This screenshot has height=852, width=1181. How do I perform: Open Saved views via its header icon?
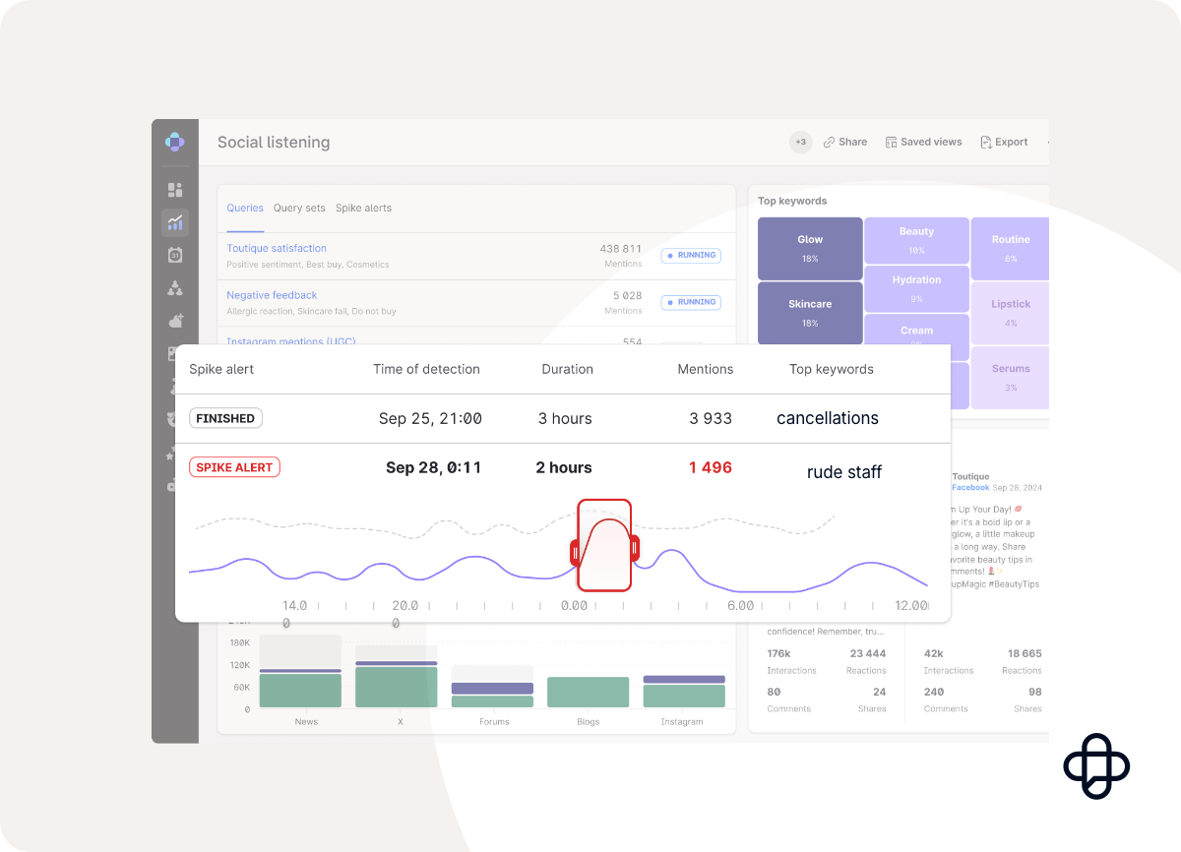(x=889, y=142)
